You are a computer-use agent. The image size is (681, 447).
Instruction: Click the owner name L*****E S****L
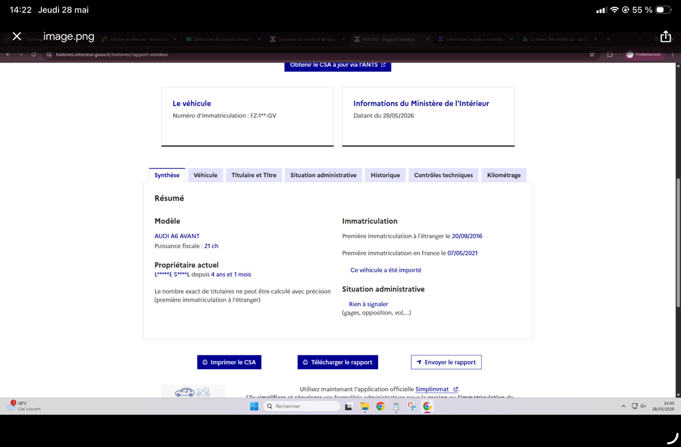point(172,275)
